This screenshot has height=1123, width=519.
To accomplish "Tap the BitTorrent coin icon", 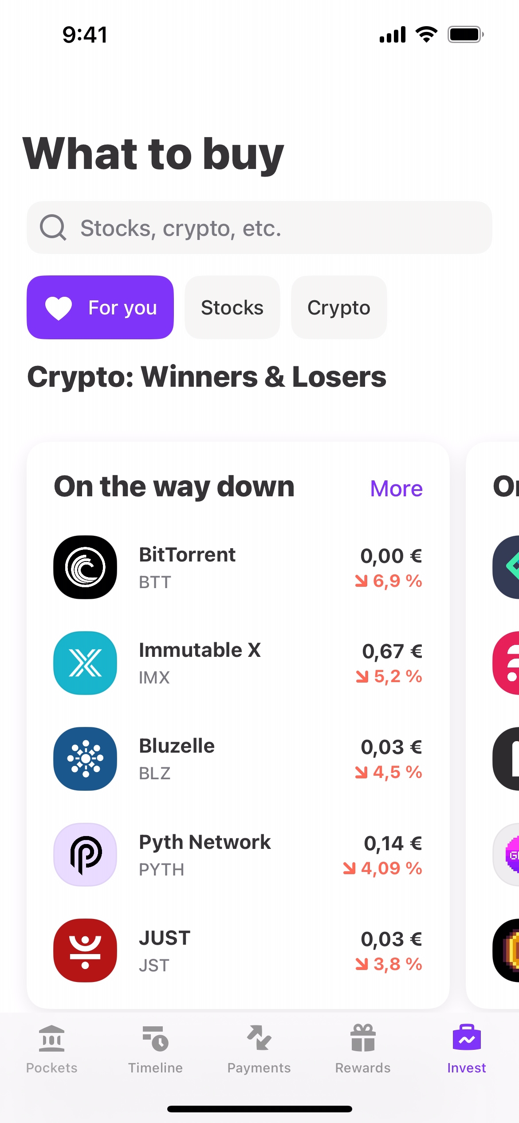I will tap(85, 567).
